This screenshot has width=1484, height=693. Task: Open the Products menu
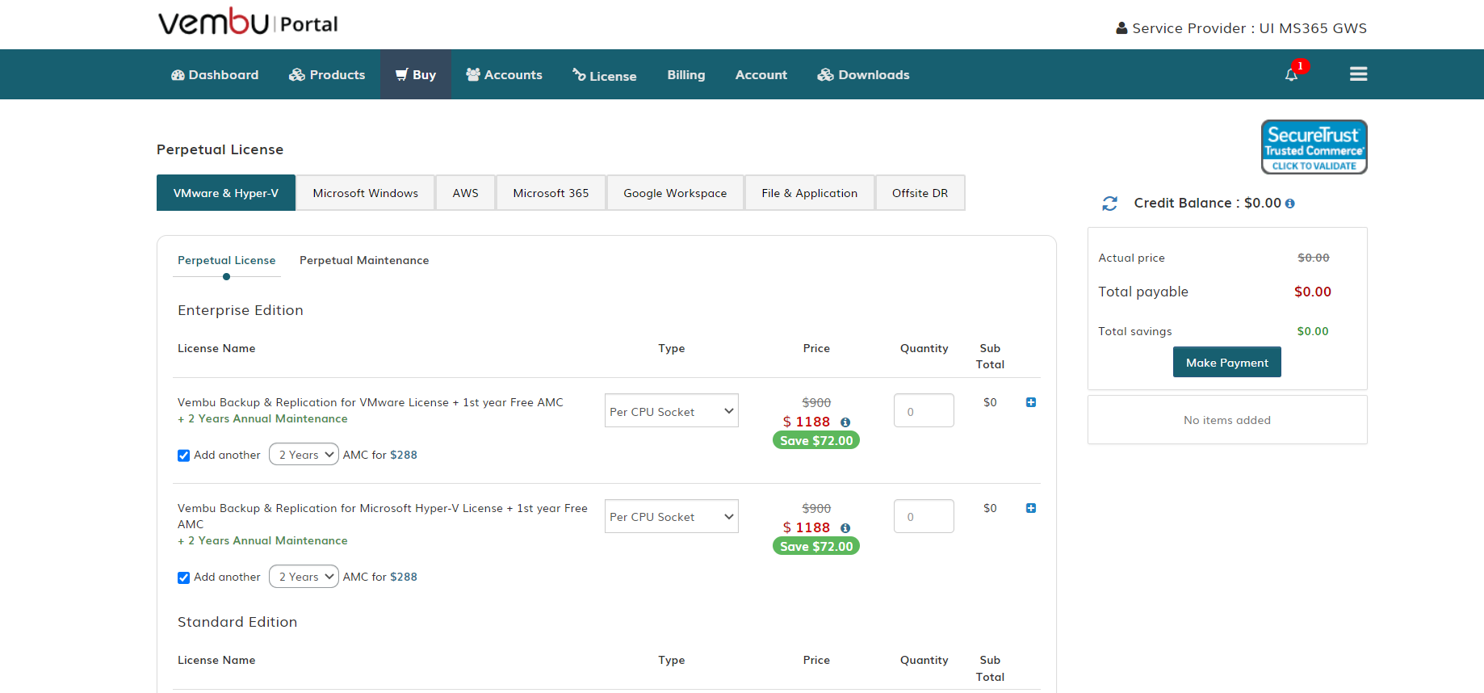(327, 74)
